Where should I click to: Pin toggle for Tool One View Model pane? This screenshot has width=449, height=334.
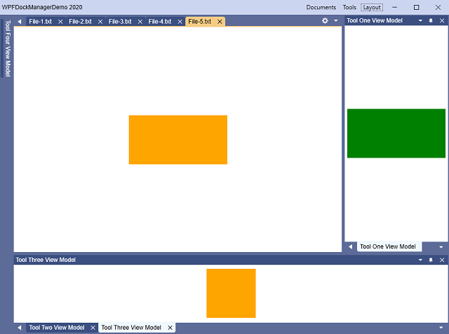point(431,20)
